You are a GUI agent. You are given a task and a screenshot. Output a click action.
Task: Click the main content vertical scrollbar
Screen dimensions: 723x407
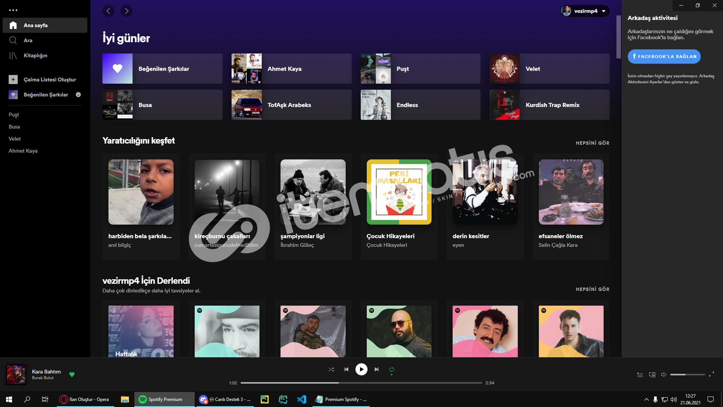618,37
